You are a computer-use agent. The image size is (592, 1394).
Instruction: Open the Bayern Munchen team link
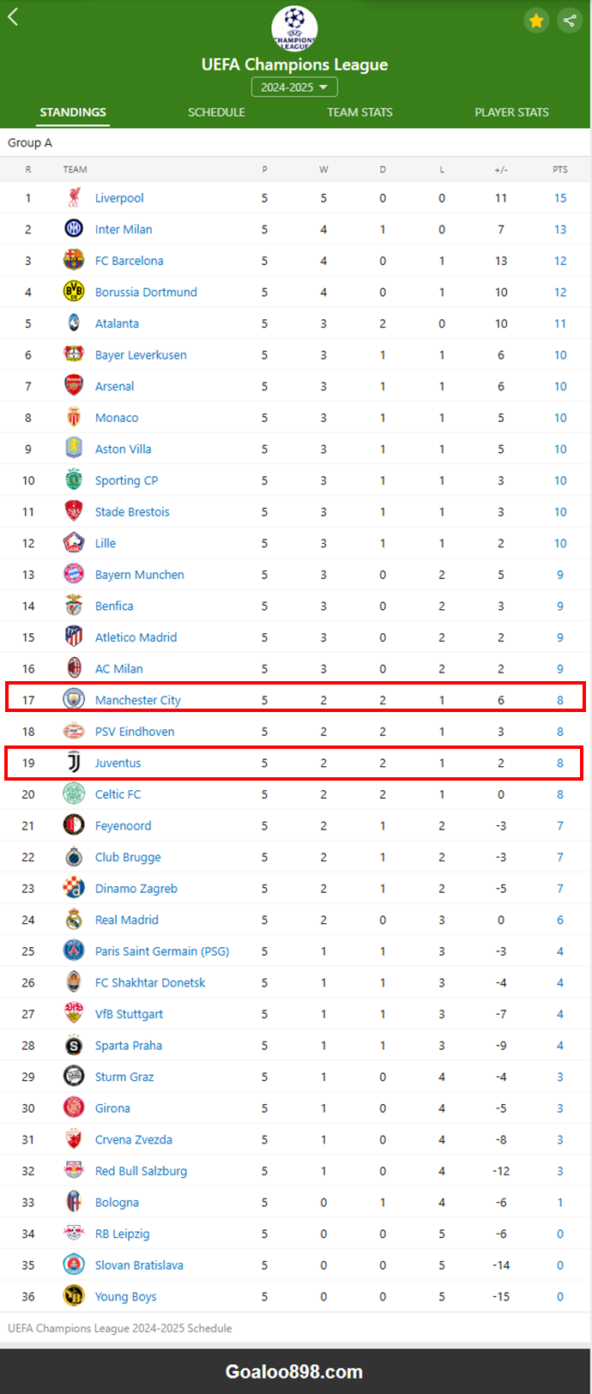(140, 575)
